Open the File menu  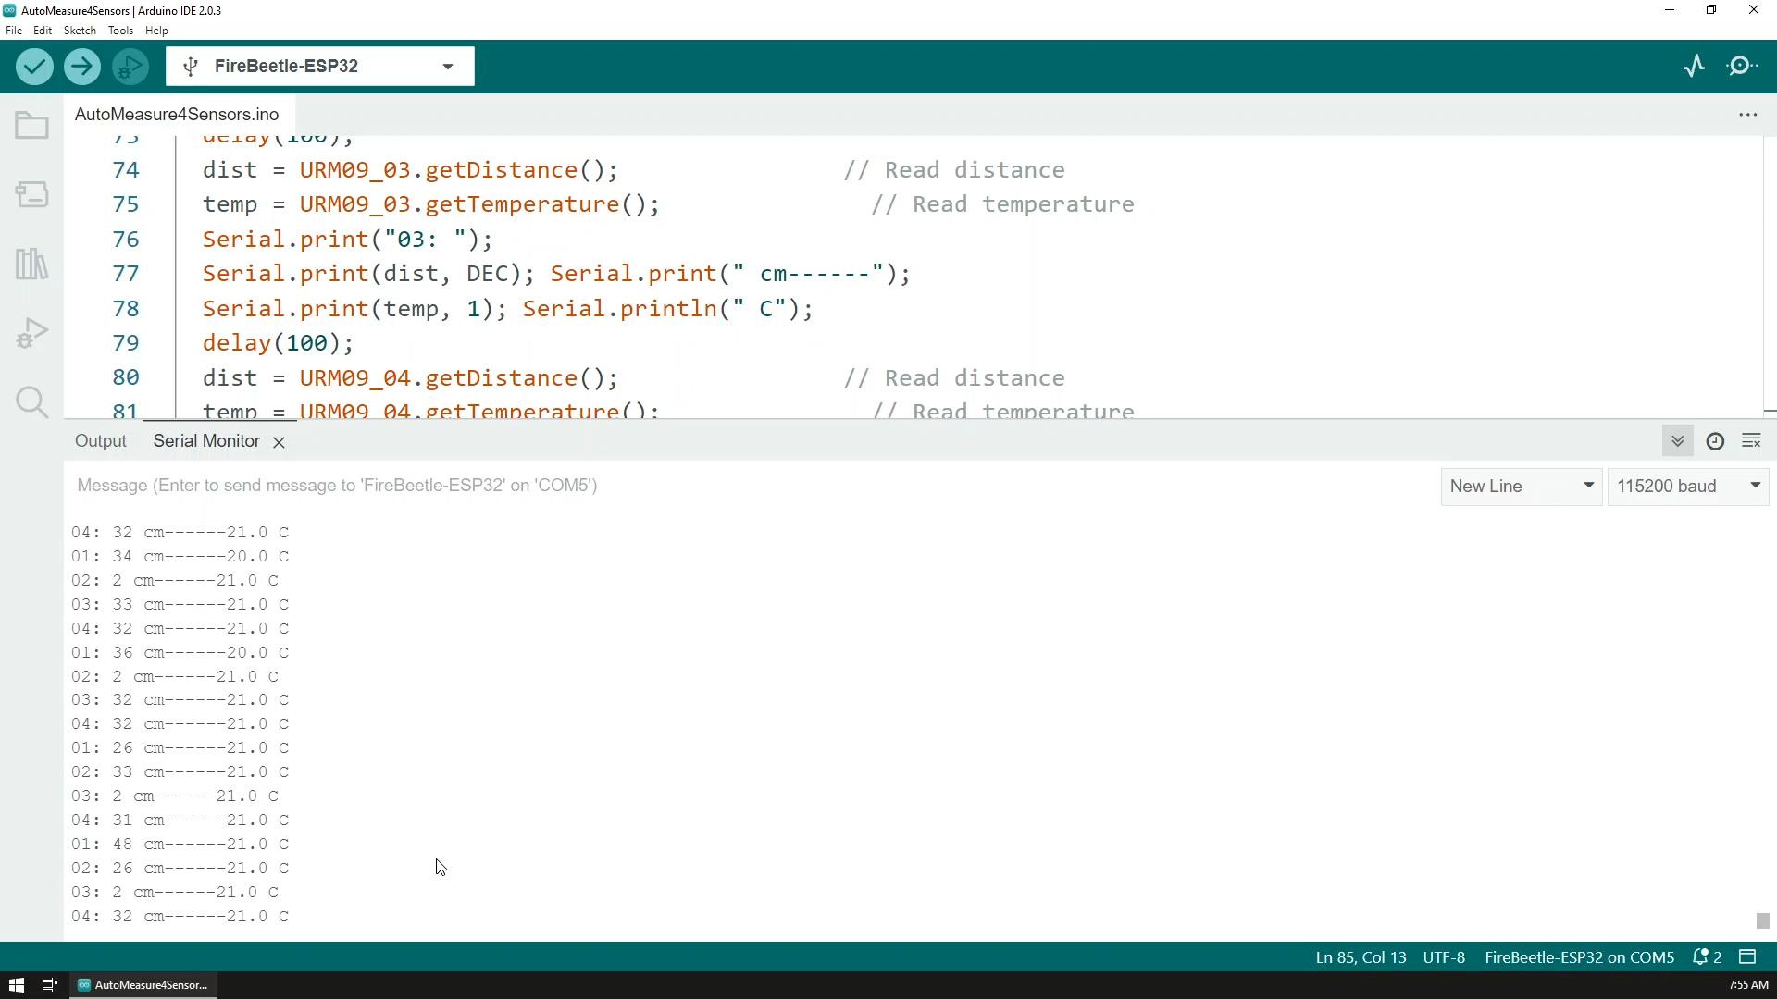pyautogui.click(x=14, y=31)
